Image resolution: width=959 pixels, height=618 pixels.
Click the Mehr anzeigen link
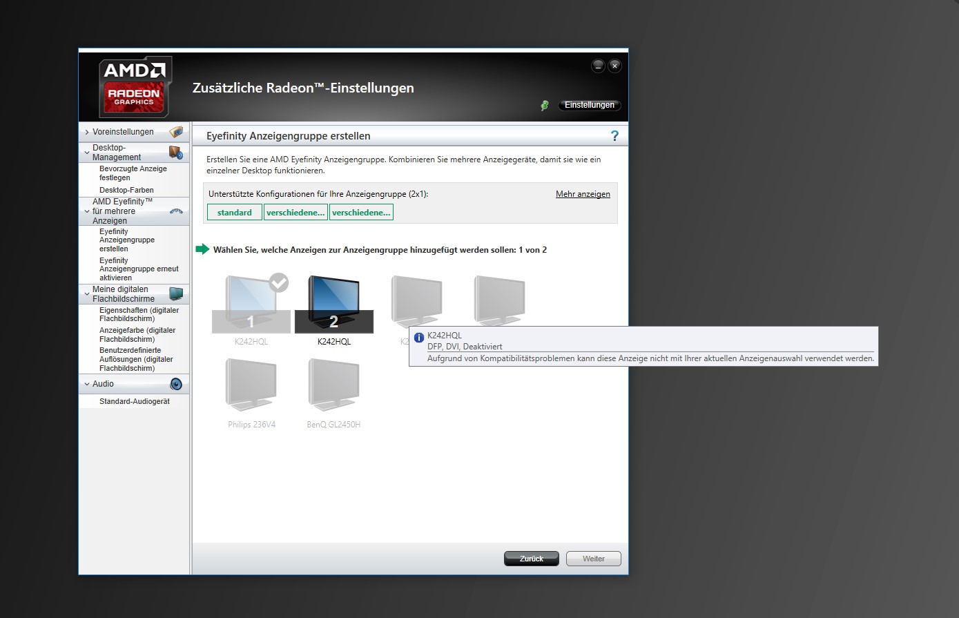(583, 194)
